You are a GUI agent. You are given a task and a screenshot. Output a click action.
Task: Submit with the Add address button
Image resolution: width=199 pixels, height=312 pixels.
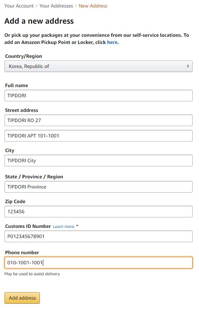click(22, 298)
